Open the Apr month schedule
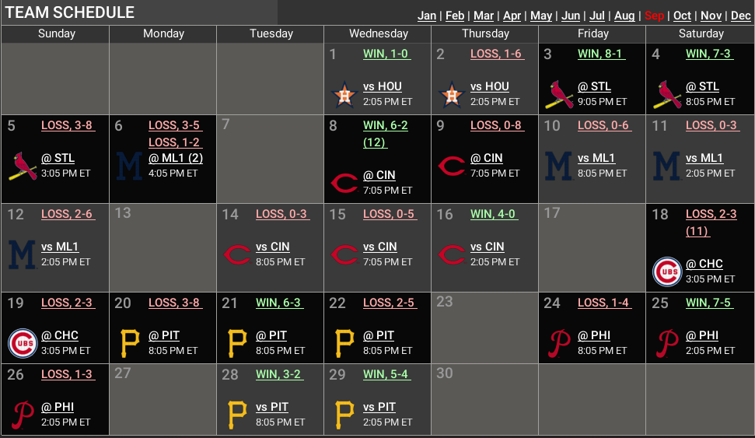The height and width of the screenshot is (438, 755). (512, 16)
